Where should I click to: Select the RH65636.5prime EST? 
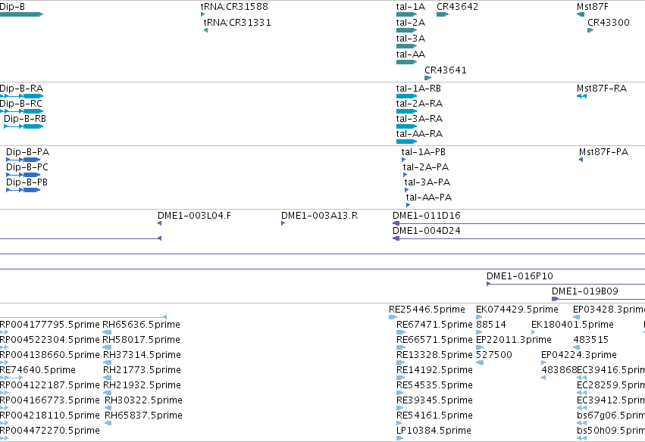[107, 332]
